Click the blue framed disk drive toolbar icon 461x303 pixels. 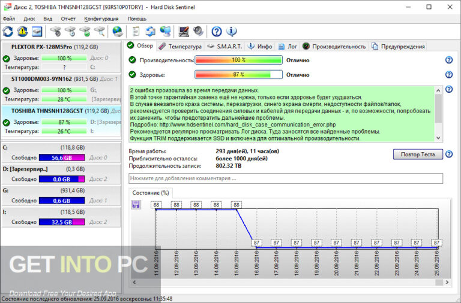pyautogui.click(x=37, y=31)
